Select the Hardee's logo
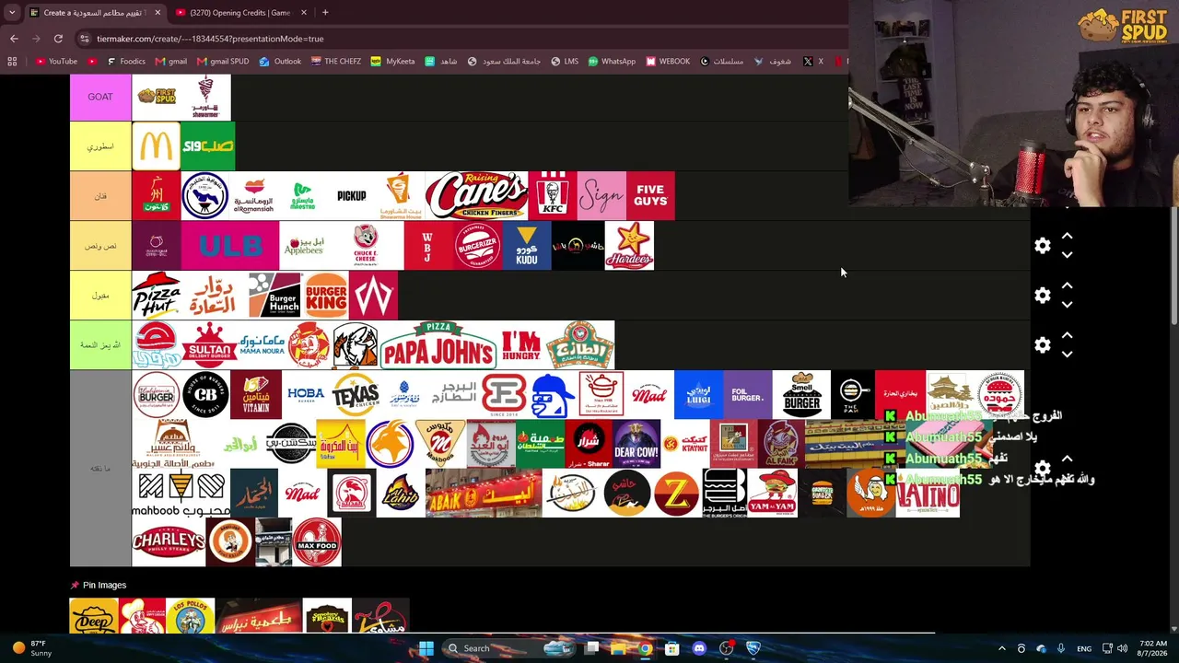 tap(629, 246)
